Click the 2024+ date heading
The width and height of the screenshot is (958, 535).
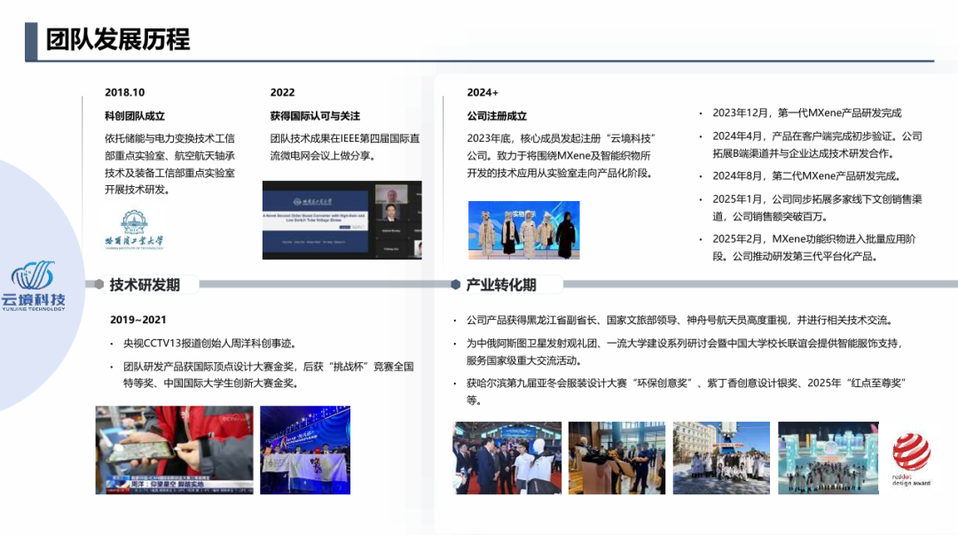pos(483,92)
